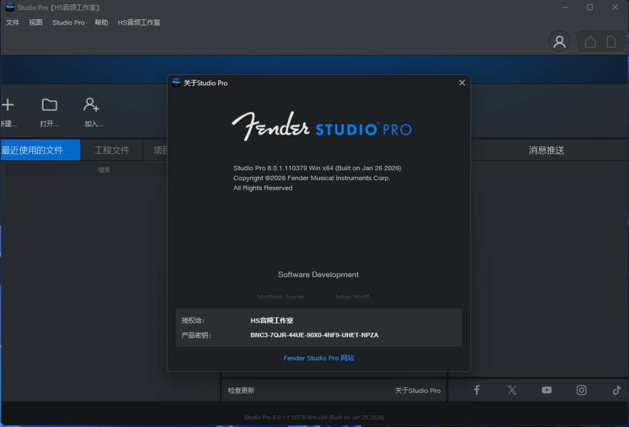Open Fender's Facebook page icon
The width and height of the screenshot is (629, 427).
click(476, 390)
